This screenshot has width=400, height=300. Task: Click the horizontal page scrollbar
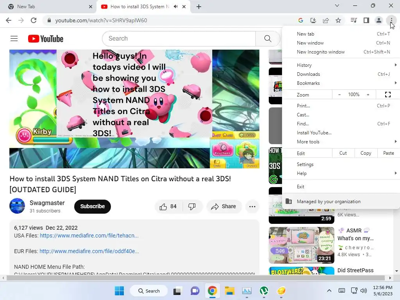[195, 278]
